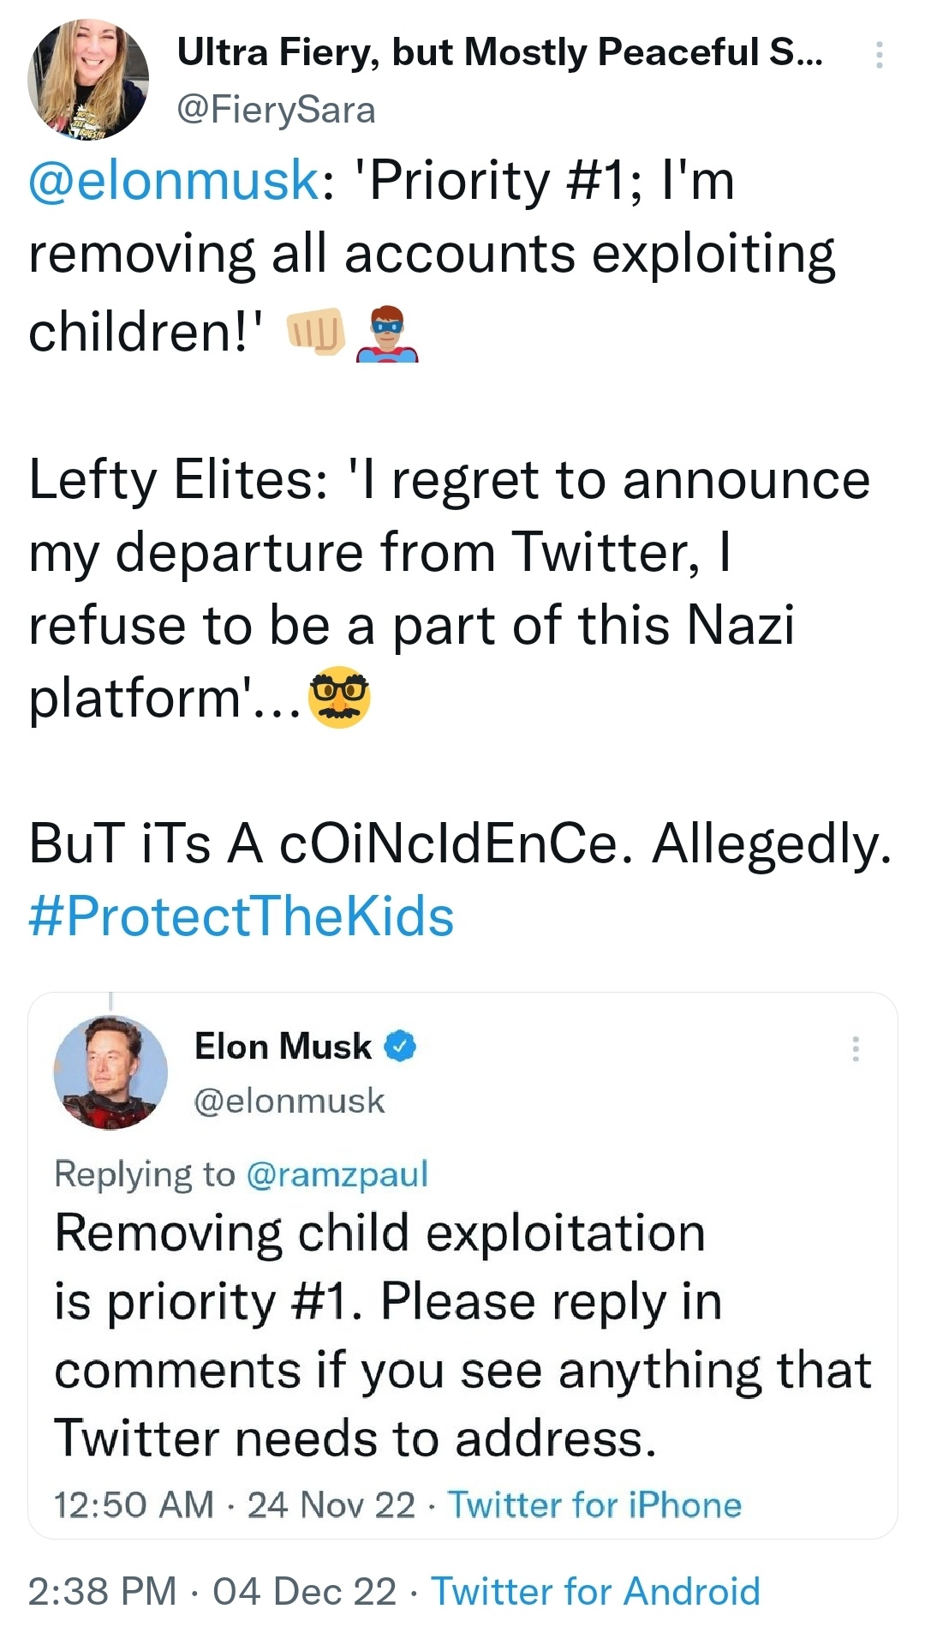The image size is (925, 1633).
Task: Tap the fist bump emoji in the tweet
Action: point(315,332)
